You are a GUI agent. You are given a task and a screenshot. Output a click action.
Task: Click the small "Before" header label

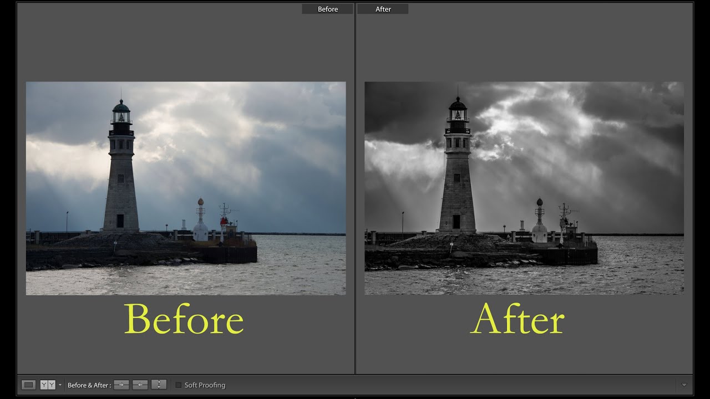click(328, 9)
